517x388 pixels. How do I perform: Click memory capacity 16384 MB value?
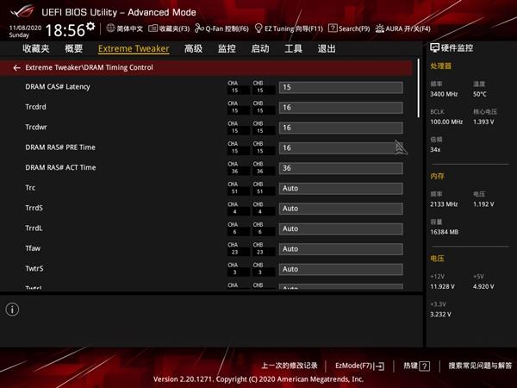click(x=444, y=232)
